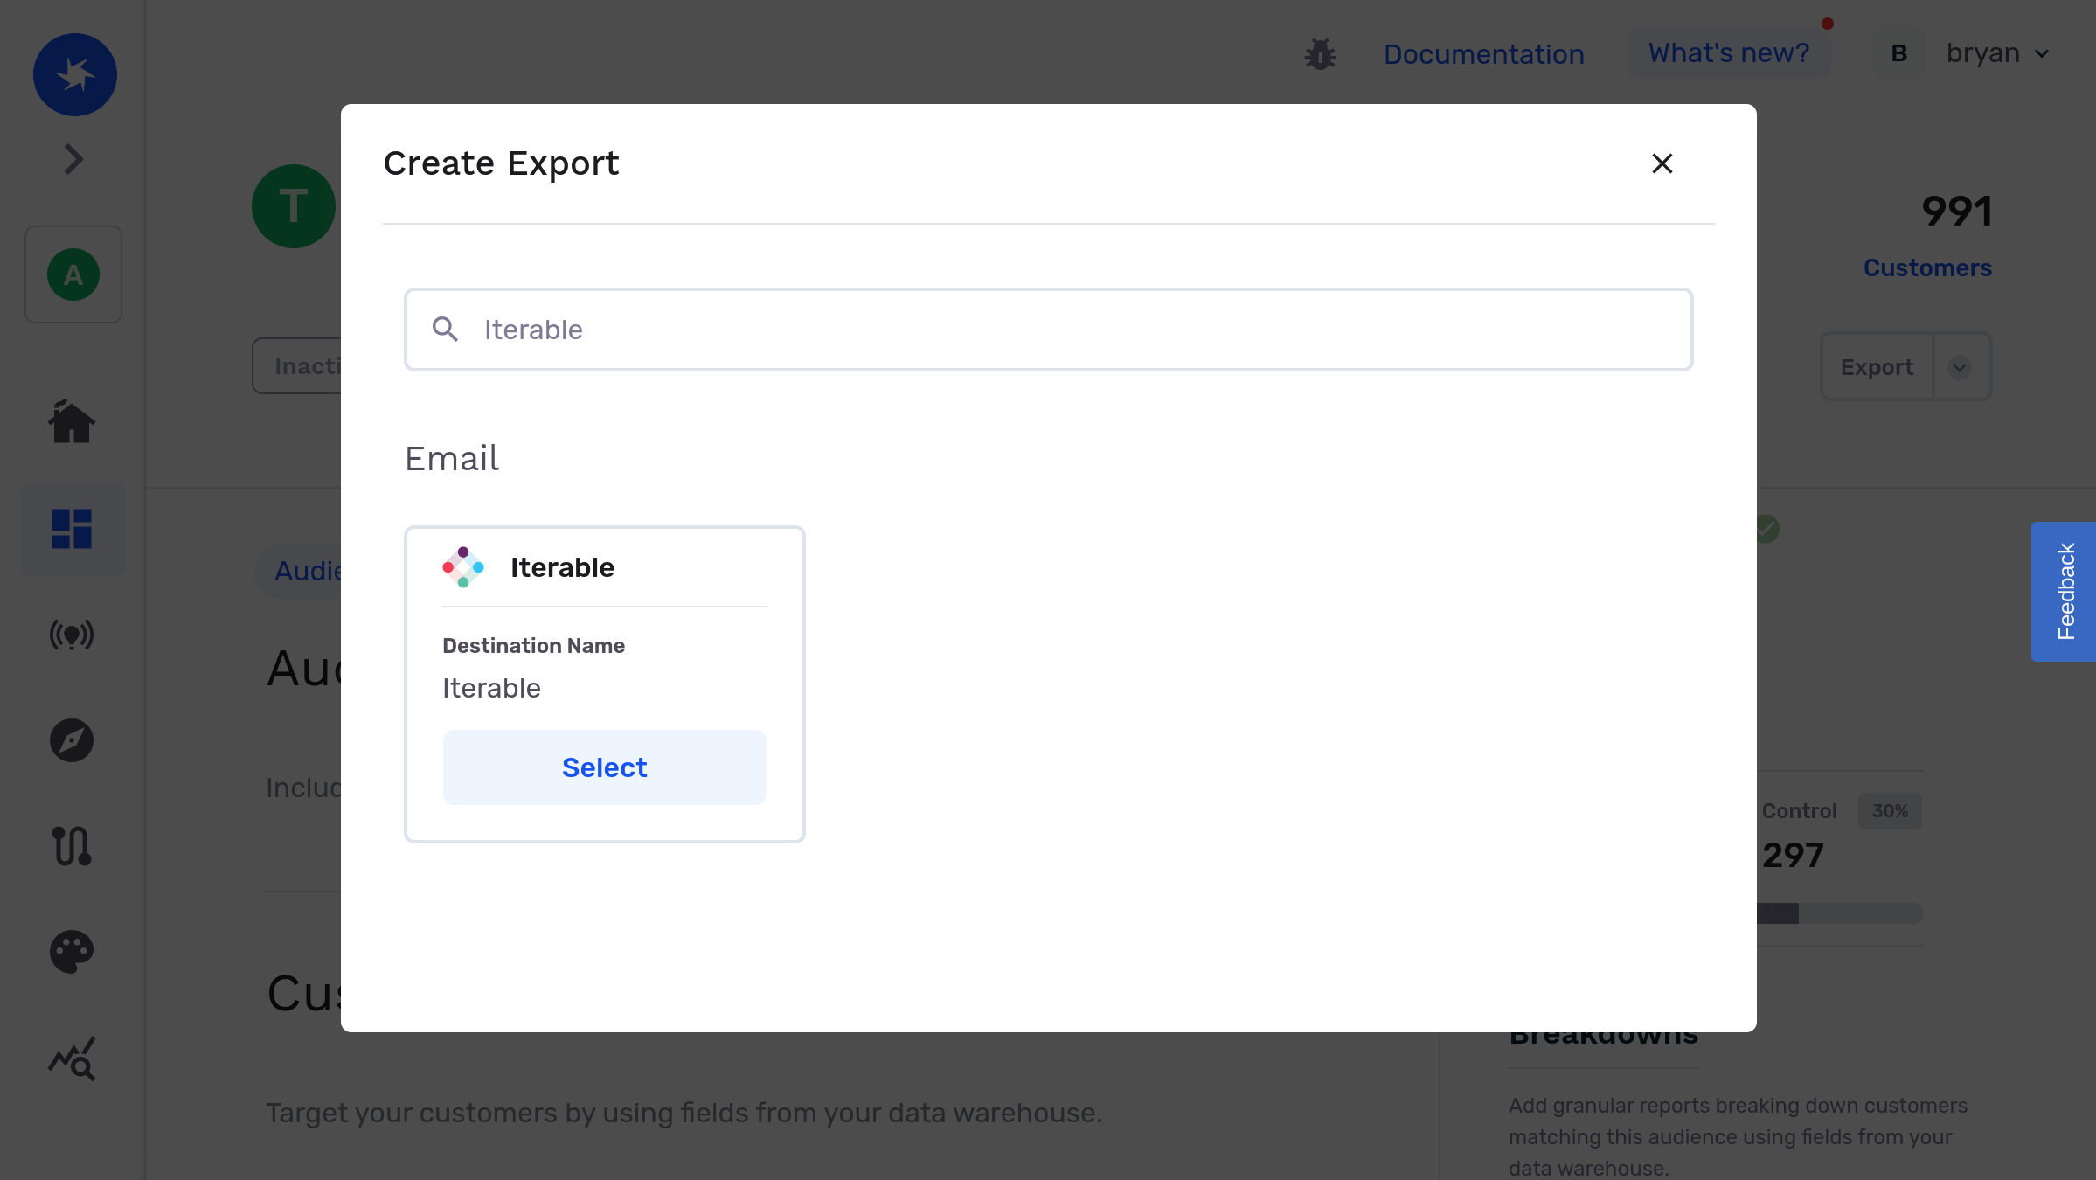
Task: Go to Home in the sidebar
Action: click(72, 422)
